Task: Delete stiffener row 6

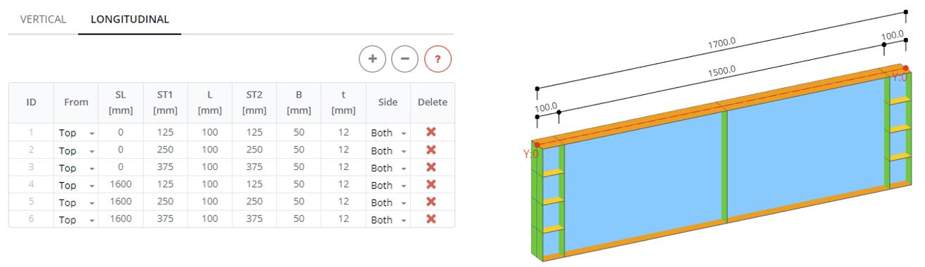Action: [x=431, y=219]
